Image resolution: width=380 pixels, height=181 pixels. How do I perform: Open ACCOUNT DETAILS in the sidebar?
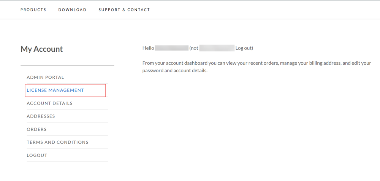point(49,103)
